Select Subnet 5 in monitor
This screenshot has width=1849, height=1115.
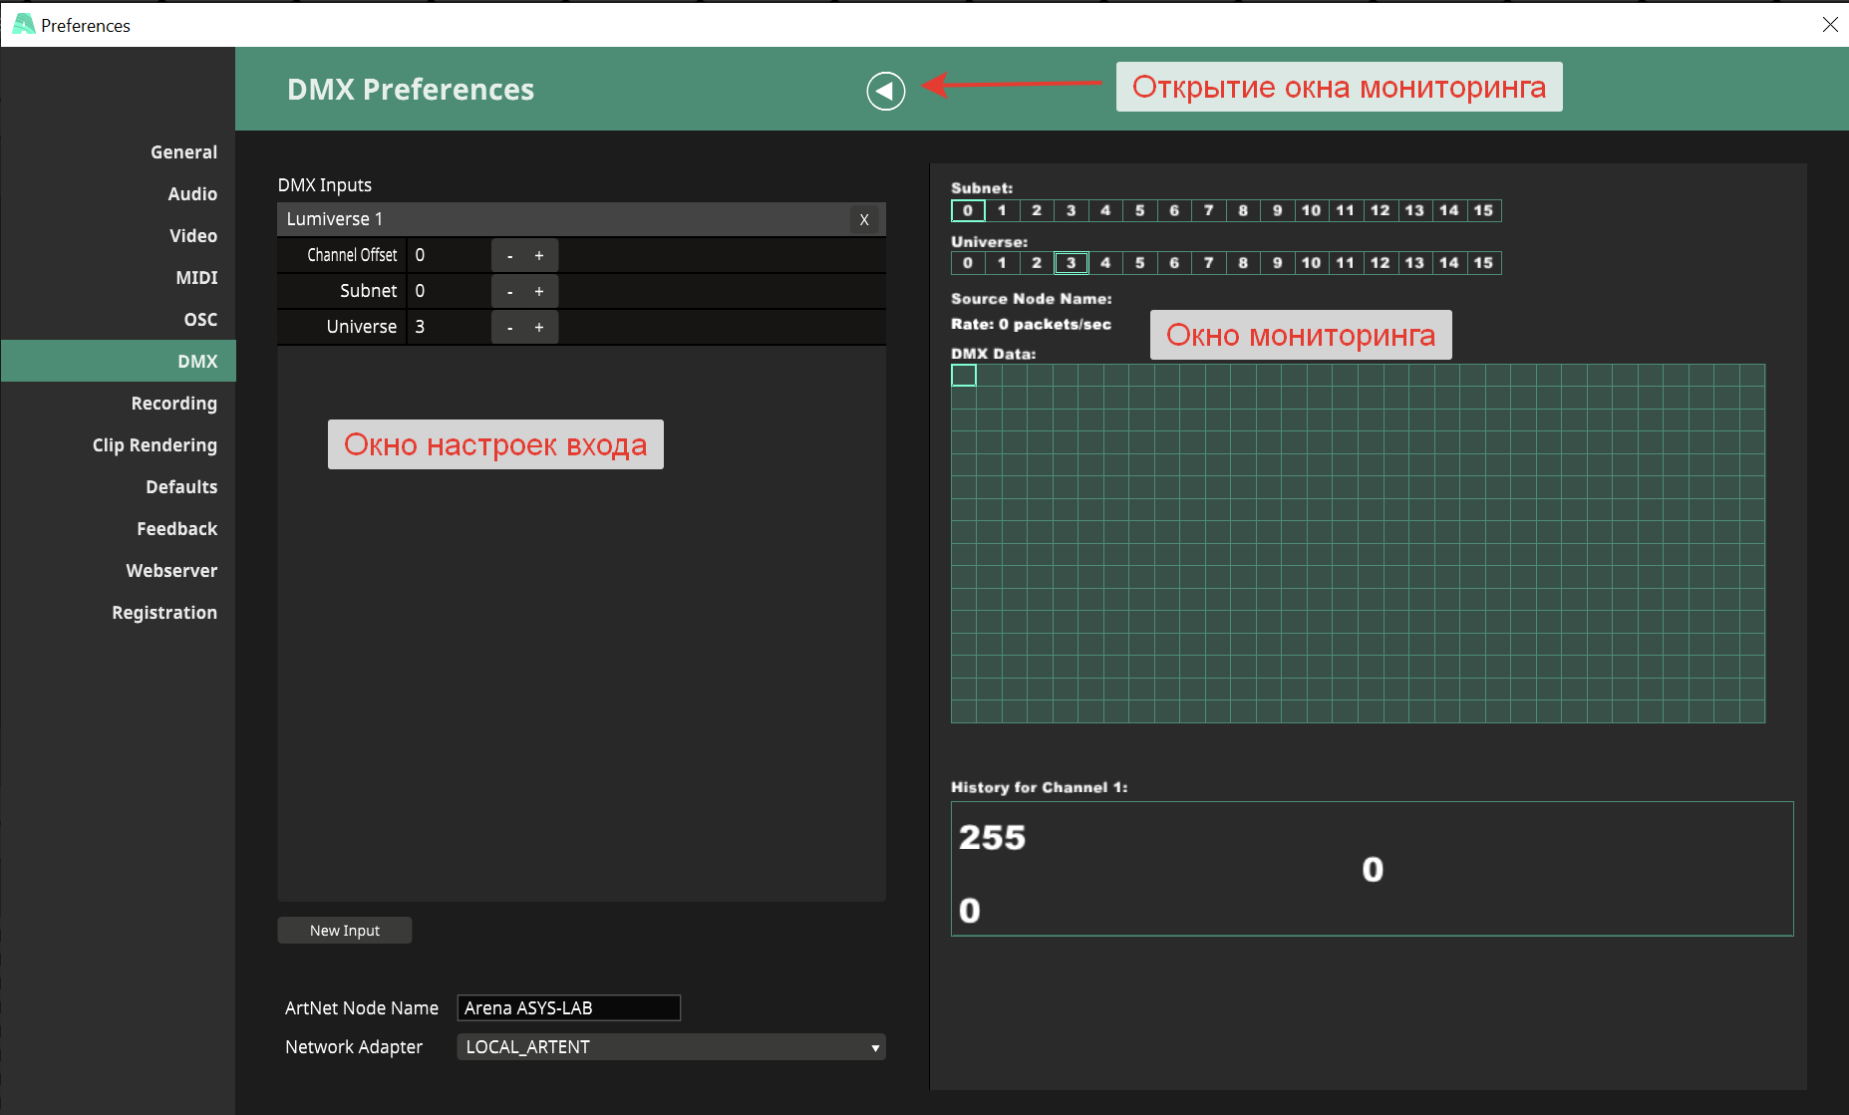point(1140,210)
